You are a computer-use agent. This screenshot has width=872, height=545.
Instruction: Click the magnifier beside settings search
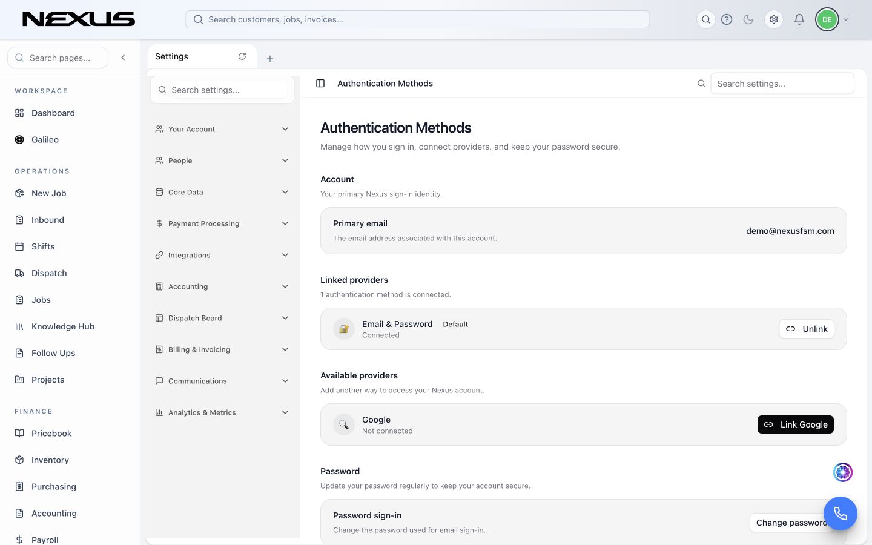click(x=701, y=84)
